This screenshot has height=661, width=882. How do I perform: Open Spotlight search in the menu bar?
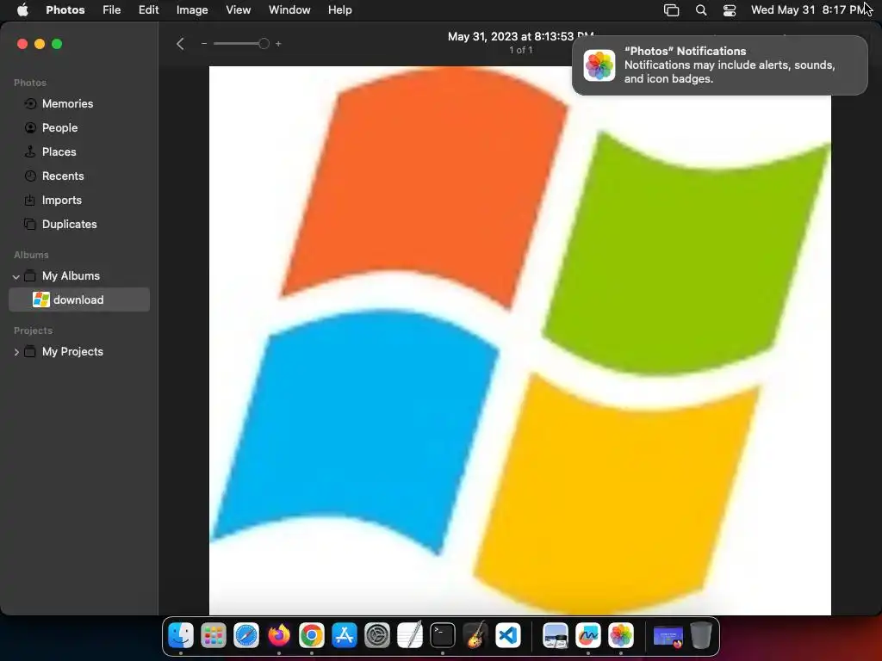pyautogui.click(x=701, y=10)
